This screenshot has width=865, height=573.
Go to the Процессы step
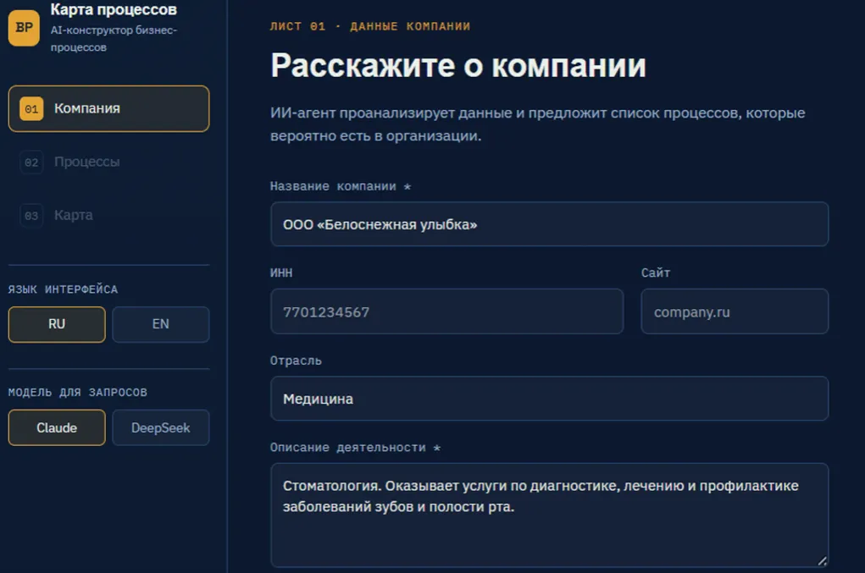pyautogui.click(x=108, y=162)
